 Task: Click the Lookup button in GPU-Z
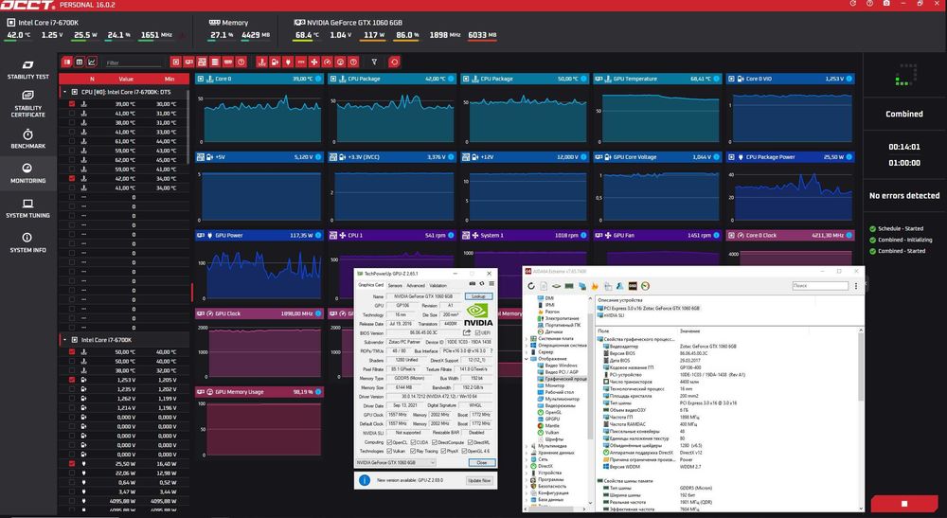[478, 296]
